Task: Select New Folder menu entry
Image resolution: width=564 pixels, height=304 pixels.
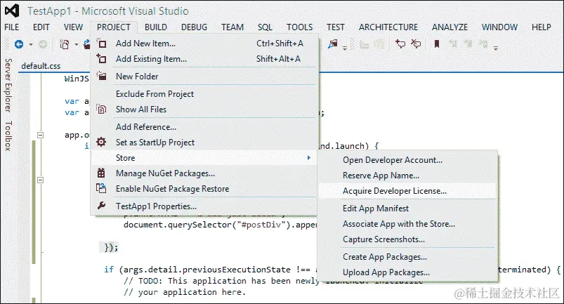Action: [204, 77]
